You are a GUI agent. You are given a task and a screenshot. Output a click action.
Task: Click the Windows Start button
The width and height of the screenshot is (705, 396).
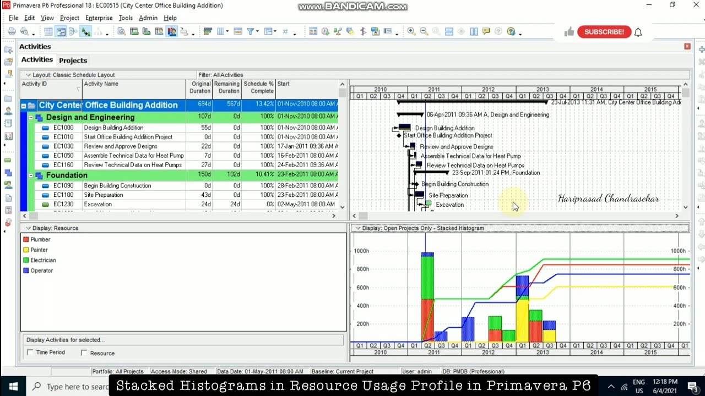[13, 386]
